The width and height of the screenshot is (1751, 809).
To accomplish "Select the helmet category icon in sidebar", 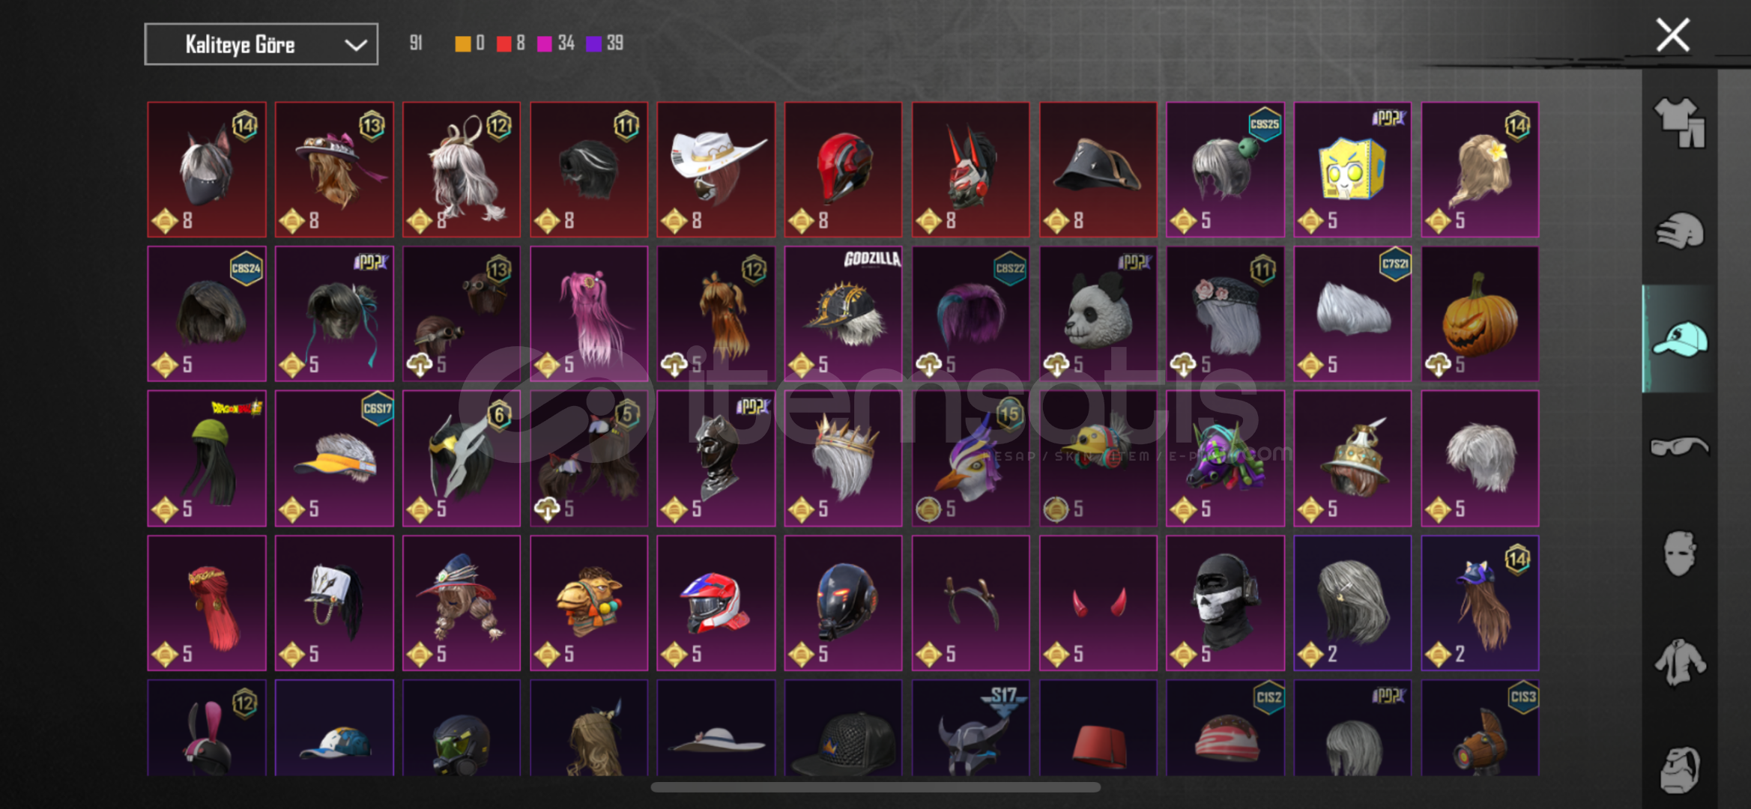I will coord(1679,231).
